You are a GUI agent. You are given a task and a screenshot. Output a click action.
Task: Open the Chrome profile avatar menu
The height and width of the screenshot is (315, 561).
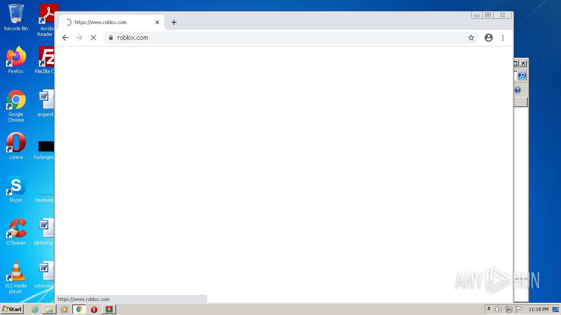[x=489, y=38]
